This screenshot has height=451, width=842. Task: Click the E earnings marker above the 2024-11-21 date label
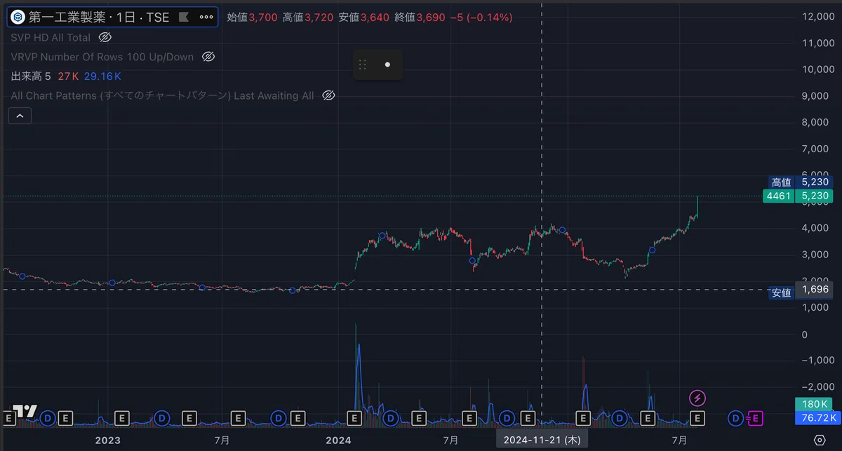[528, 419]
